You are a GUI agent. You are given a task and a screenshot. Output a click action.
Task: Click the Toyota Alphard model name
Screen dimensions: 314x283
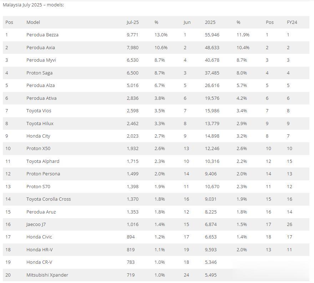43,161
